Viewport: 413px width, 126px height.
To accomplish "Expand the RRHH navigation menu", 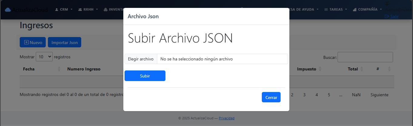I will pyautogui.click(x=88, y=9).
